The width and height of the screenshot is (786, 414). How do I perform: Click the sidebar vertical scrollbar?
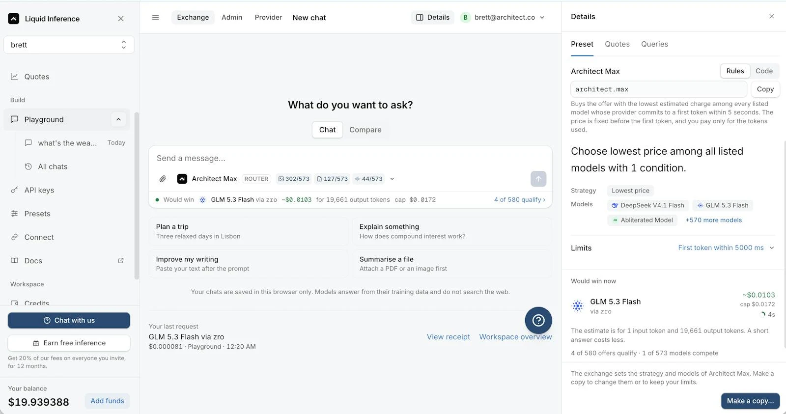[137, 195]
